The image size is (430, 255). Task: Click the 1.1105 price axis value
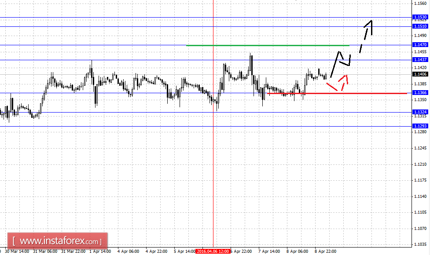420,212
